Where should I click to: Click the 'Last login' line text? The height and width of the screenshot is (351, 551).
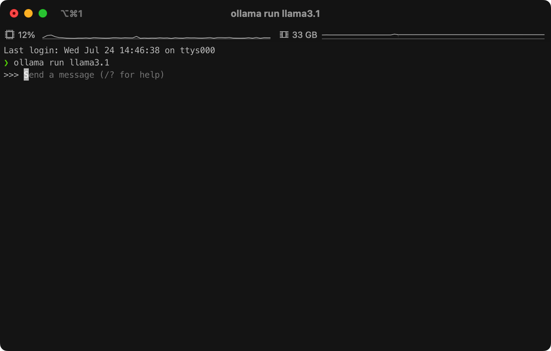coord(109,50)
